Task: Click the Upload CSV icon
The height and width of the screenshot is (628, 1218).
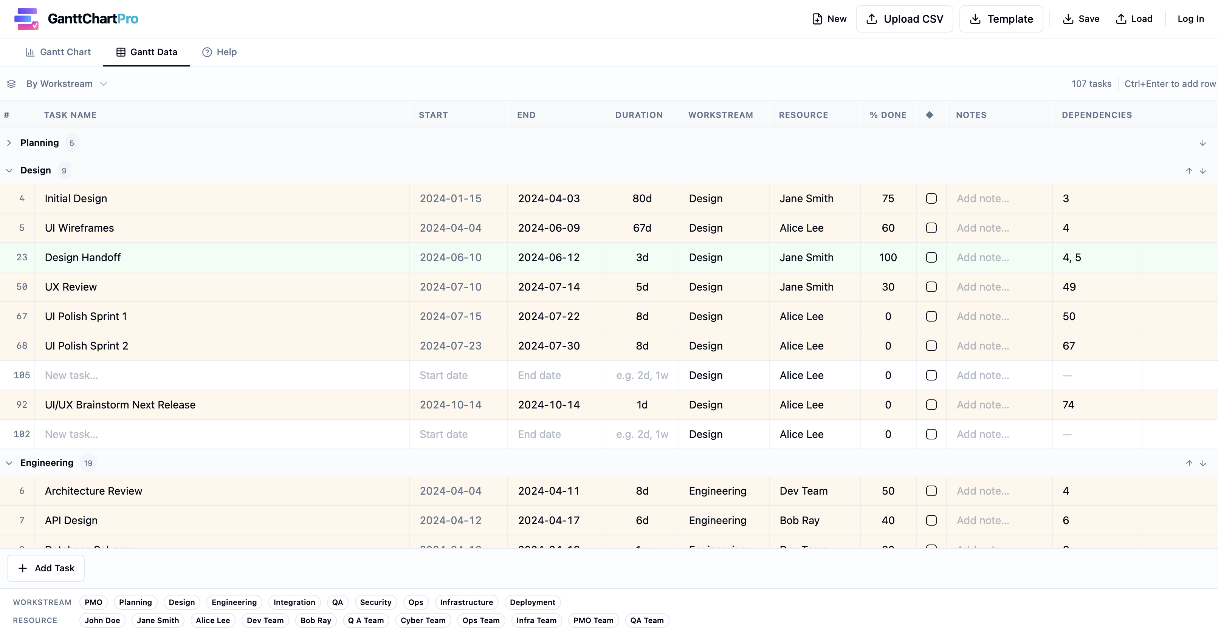Action: click(x=872, y=19)
